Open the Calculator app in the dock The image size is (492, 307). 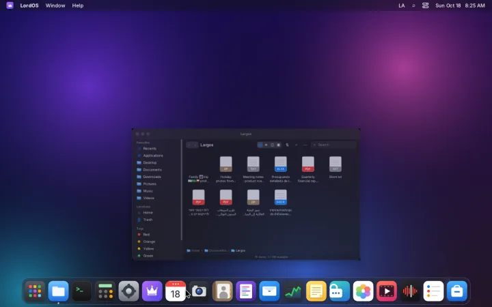[105, 291]
